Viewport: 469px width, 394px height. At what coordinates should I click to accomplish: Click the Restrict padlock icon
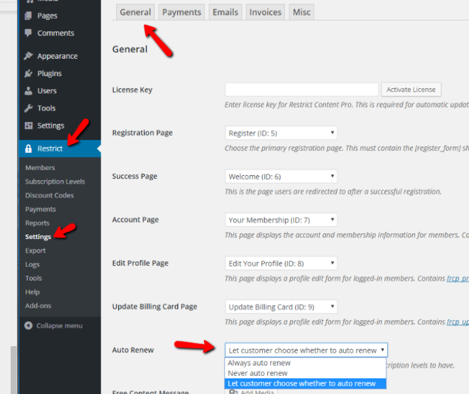pos(28,148)
